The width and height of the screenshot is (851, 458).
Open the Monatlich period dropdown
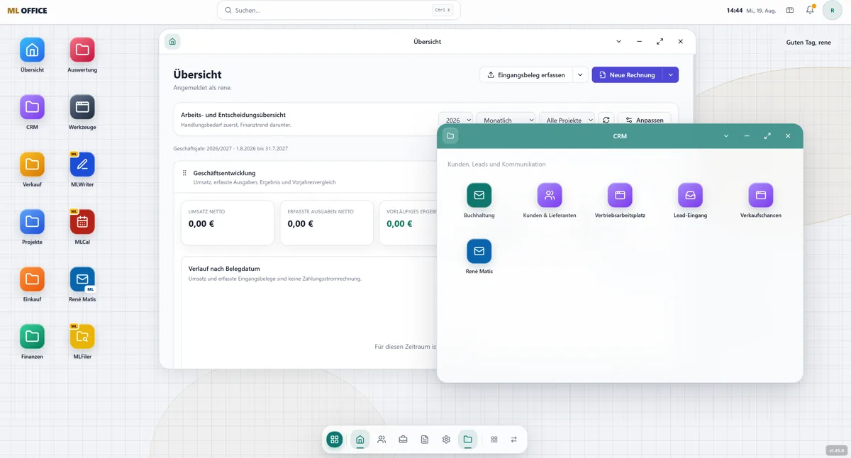click(x=506, y=121)
